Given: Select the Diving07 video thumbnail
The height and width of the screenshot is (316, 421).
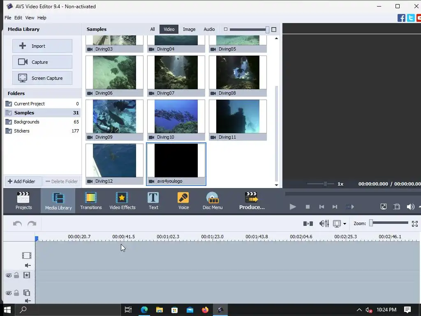Looking at the screenshot, I should 176,76.
